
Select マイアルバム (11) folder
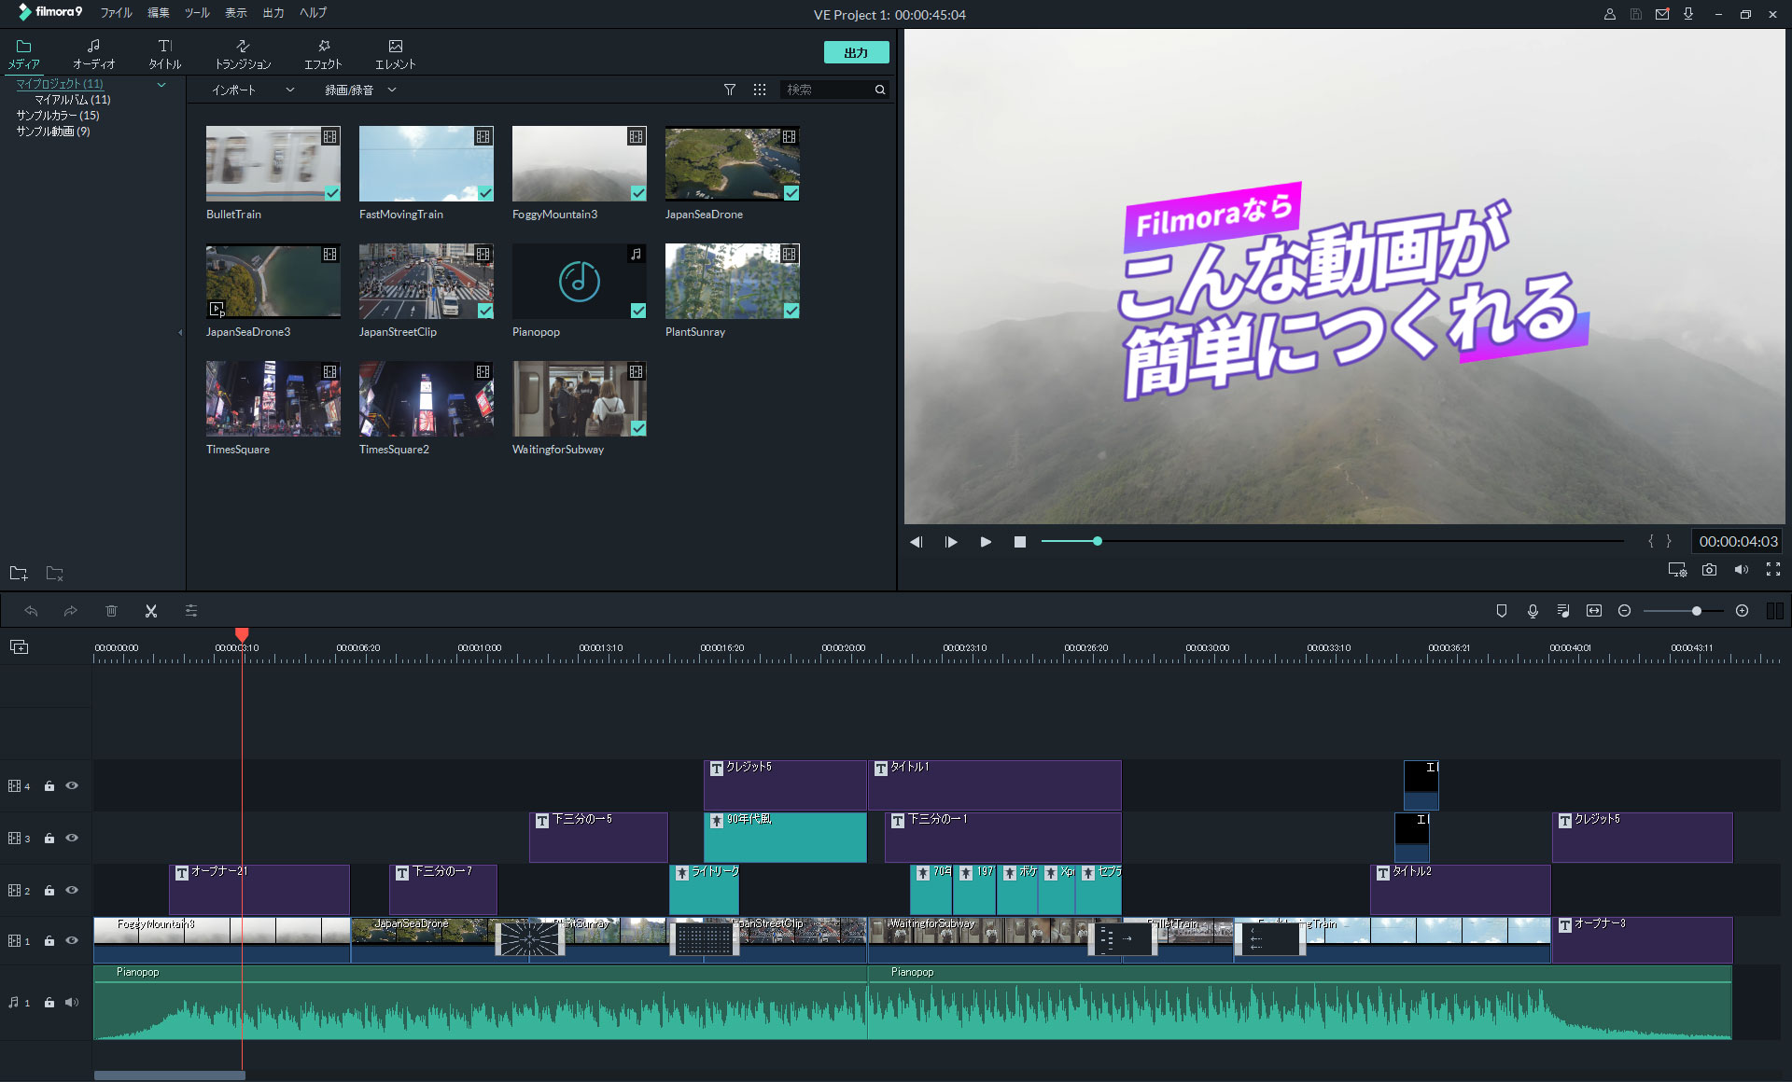(x=73, y=100)
